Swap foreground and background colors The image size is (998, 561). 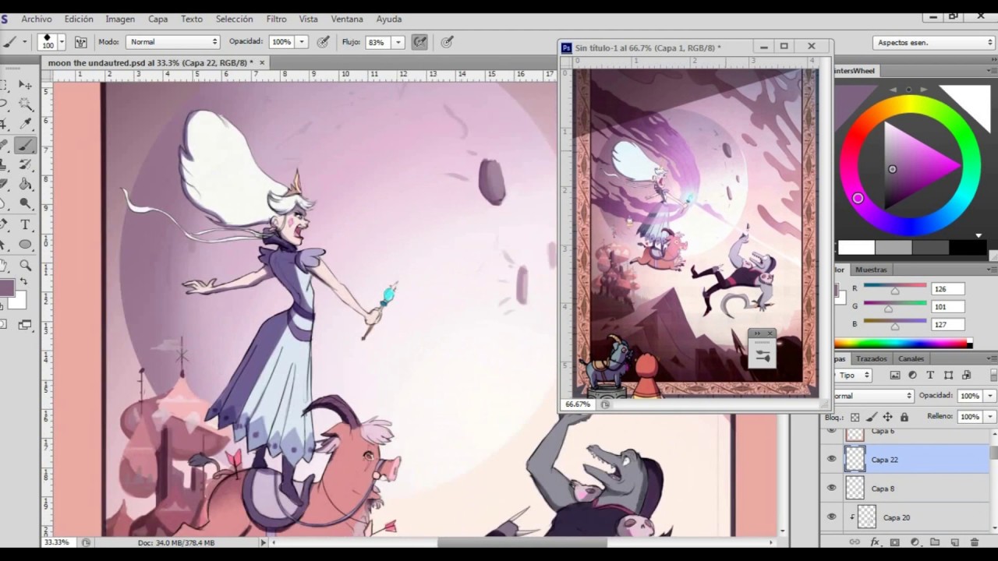click(x=24, y=281)
